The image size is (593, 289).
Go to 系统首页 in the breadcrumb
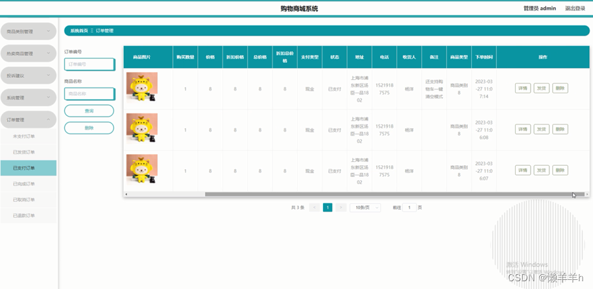79,30
